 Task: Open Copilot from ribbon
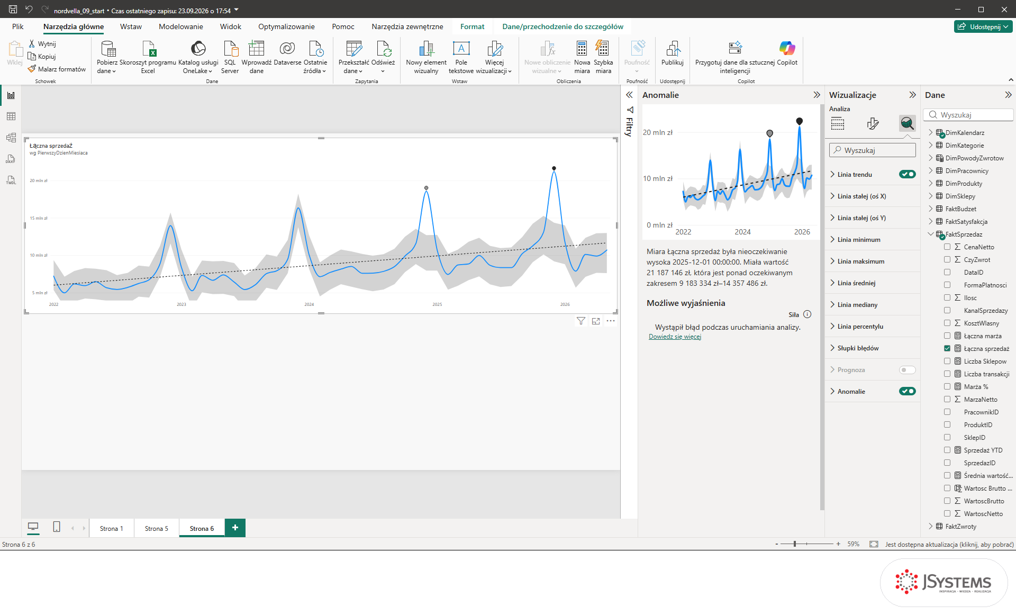[787, 53]
